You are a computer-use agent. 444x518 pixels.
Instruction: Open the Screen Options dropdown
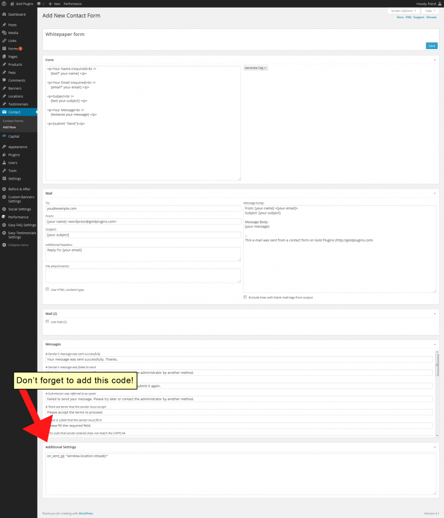(403, 11)
